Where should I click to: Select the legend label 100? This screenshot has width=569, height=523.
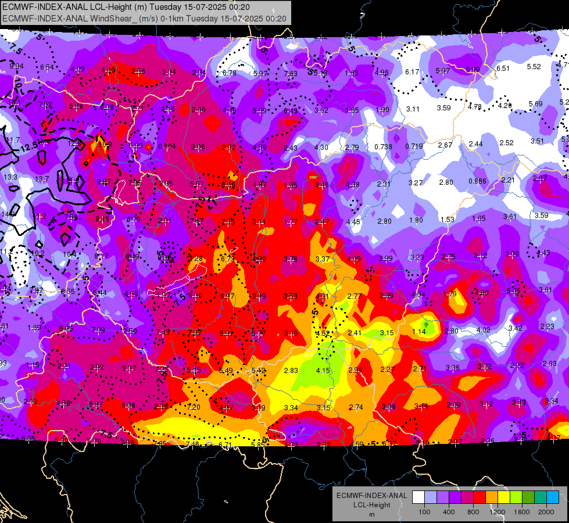(x=424, y=512)
